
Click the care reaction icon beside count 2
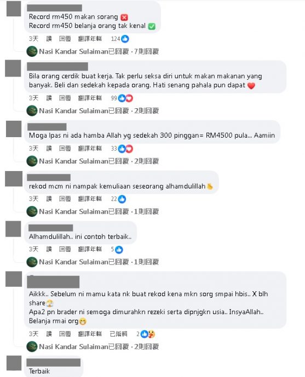pyautogui.click(x=152, y=334)
